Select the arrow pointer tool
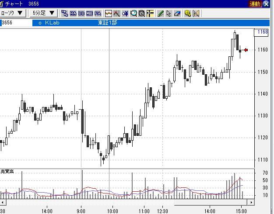The image size is (274, 214). pos(169,14)
